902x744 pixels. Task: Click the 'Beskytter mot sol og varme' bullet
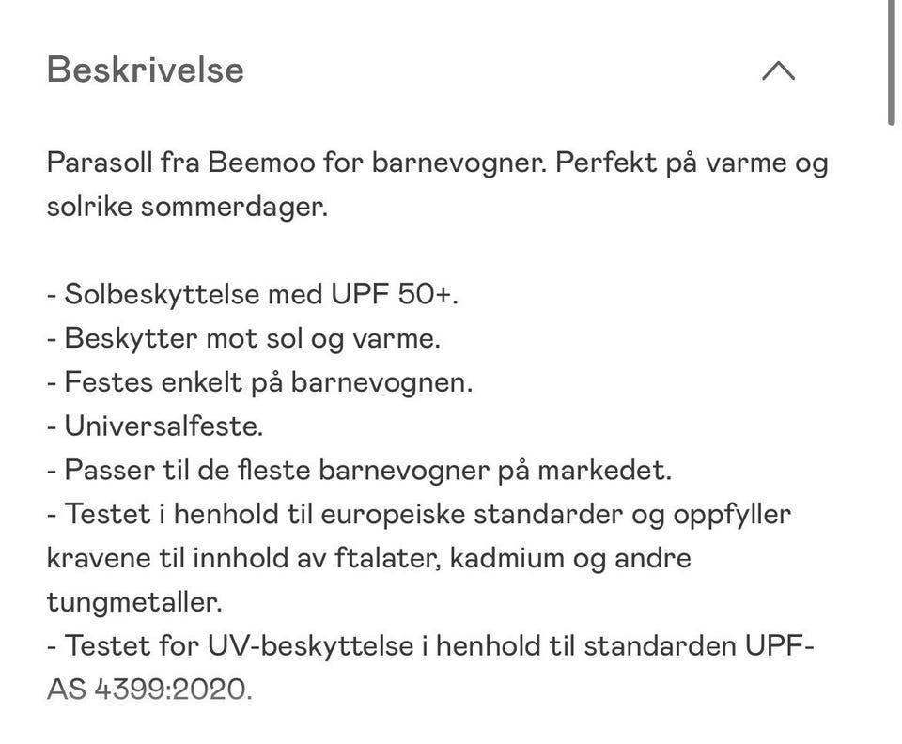tap(243, 338)
